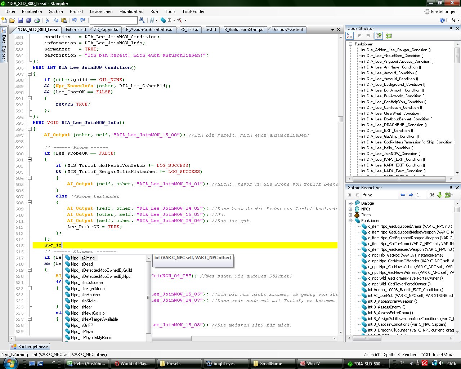This screenshot has height=369, width=461.
Task: Expand the Dialoge tree node
Action: pos(350,203)
